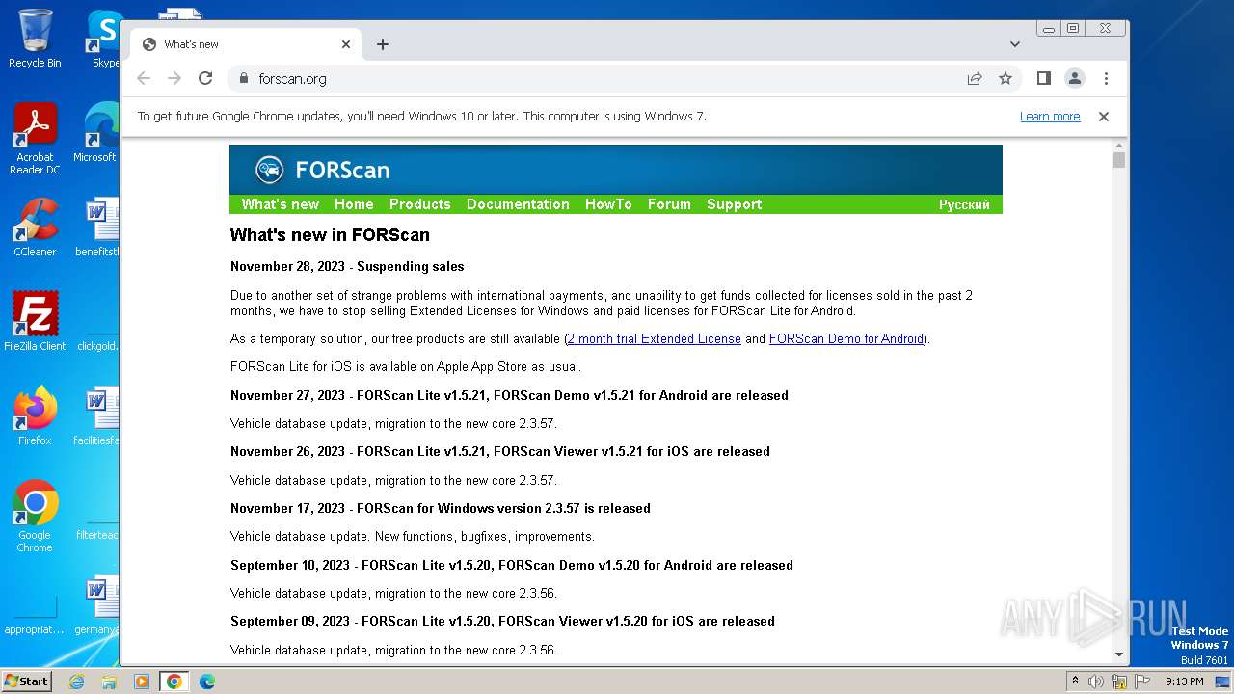The height and width of the screenshot is (694, 1234).
Task: Launch CCleaner desktop shortcut
Action: [x=35, y=227]
